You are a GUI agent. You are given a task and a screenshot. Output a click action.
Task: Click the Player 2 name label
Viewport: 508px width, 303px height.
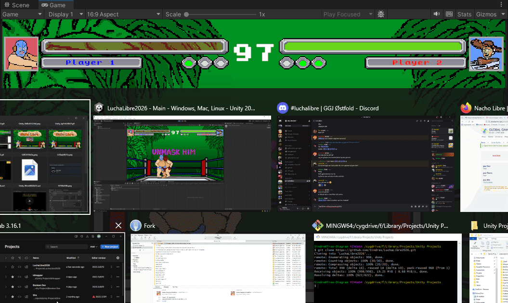pos(417,63)
